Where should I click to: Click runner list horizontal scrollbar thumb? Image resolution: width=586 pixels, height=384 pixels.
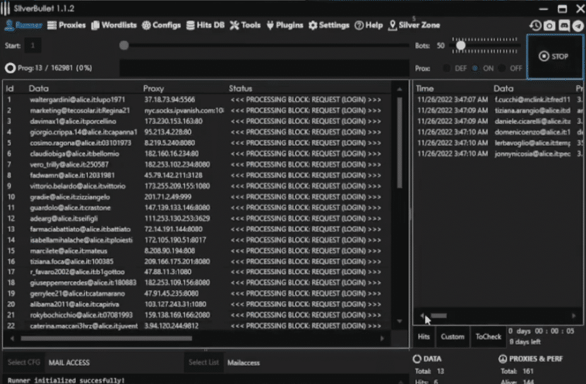click(107, 339)
